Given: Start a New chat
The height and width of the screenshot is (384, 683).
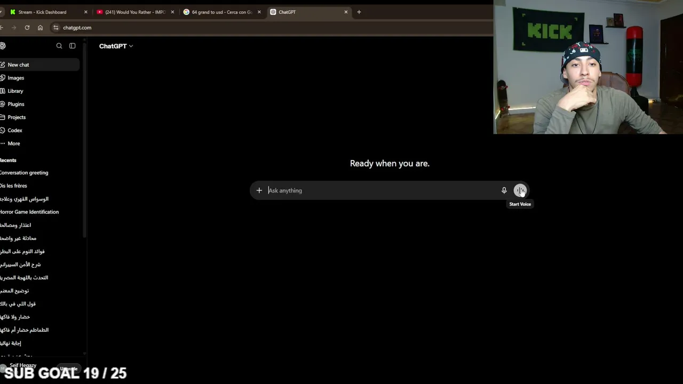Looking at the screenshot, I should pos(39,65).
